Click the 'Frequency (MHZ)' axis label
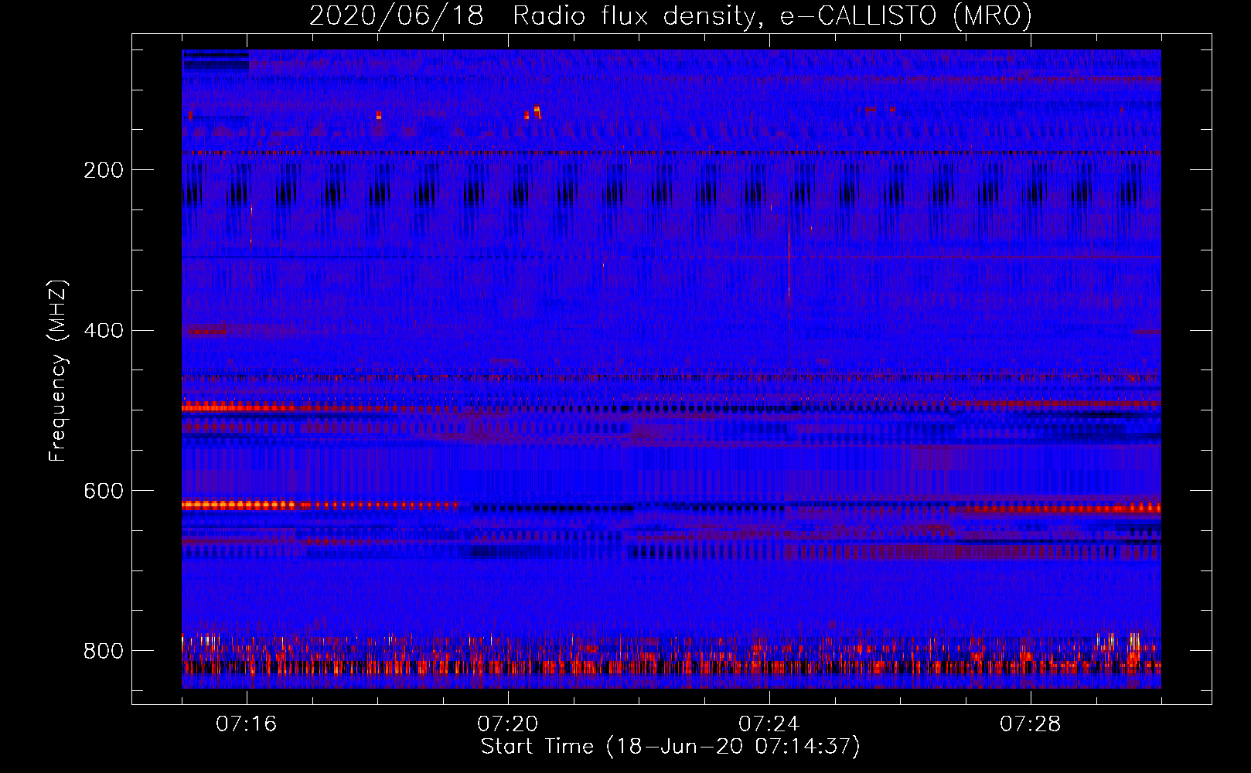The image size is (1251, 773). 58,370
